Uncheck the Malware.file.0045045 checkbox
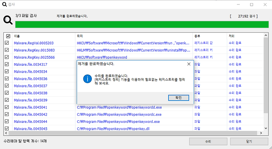Screen dimensions: 272x149 click(7, 128)
